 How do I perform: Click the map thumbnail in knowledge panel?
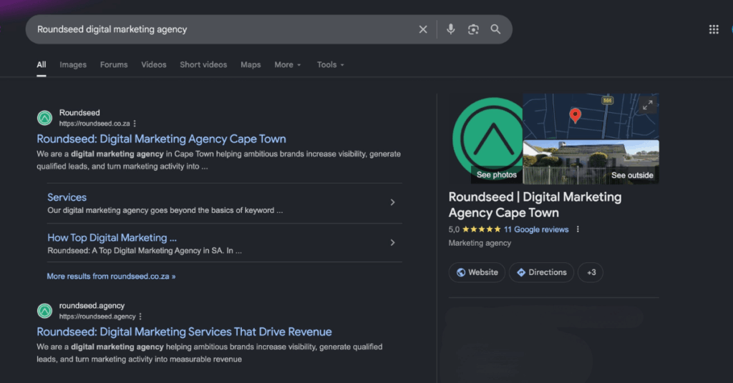coord(591,116)
